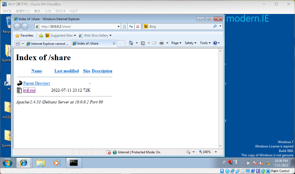The image size is (295, 174).
Task: Show Quick Tabs thumbnail view
Action: [18, 44]
